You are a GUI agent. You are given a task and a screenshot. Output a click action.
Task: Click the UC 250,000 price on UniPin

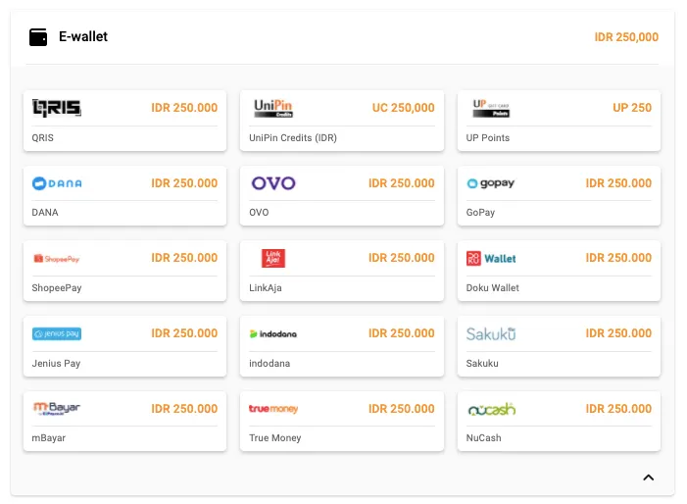(x=403, y=108)
